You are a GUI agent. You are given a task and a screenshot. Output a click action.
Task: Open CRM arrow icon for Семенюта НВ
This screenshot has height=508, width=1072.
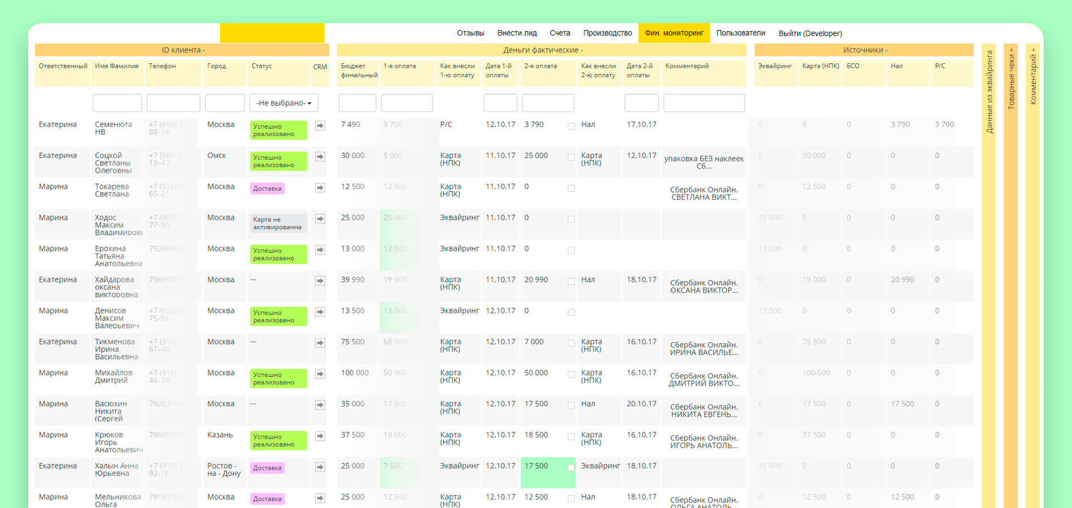[x=320, y=125]
